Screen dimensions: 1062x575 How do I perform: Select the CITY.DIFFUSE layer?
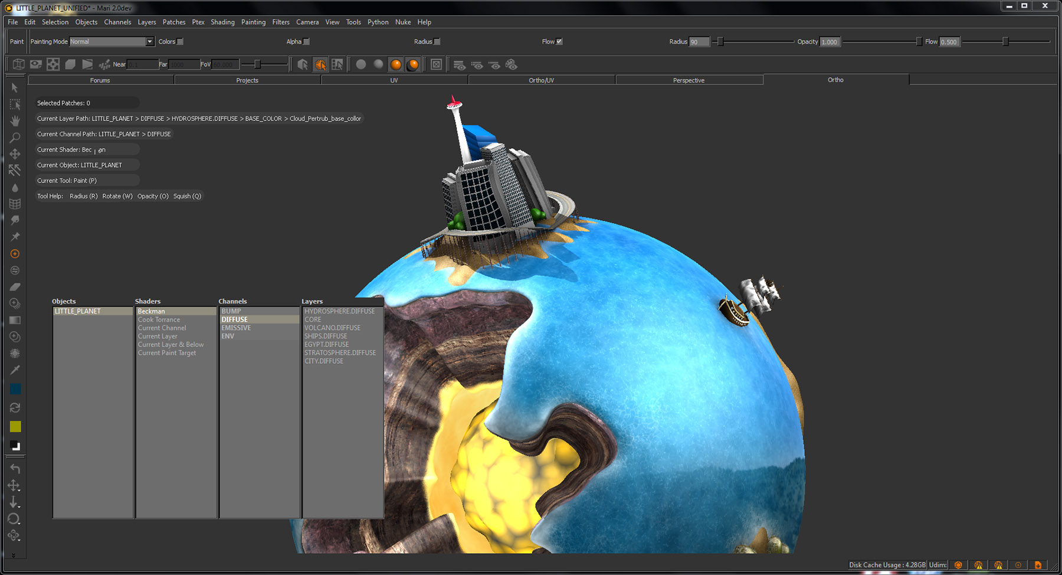[x=343, y=361]
